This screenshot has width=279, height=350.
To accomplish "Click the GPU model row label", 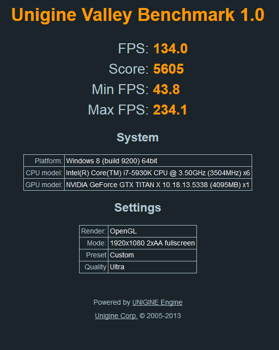I will tap(44, 185).
